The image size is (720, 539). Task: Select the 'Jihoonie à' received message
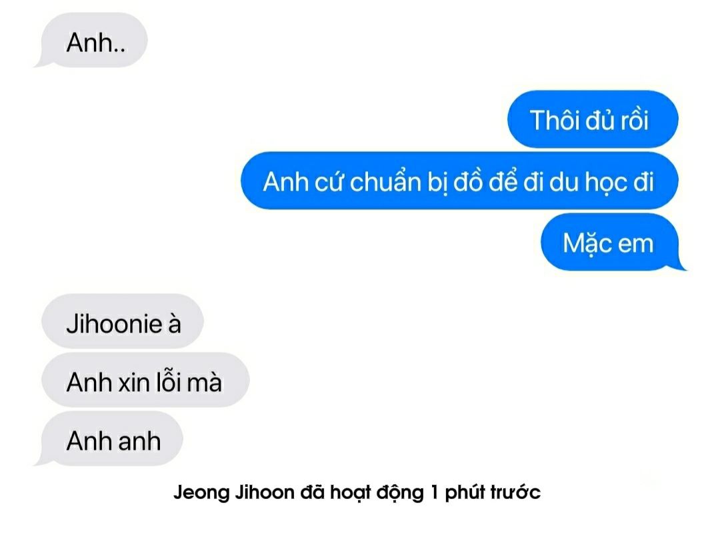point(122,321)
